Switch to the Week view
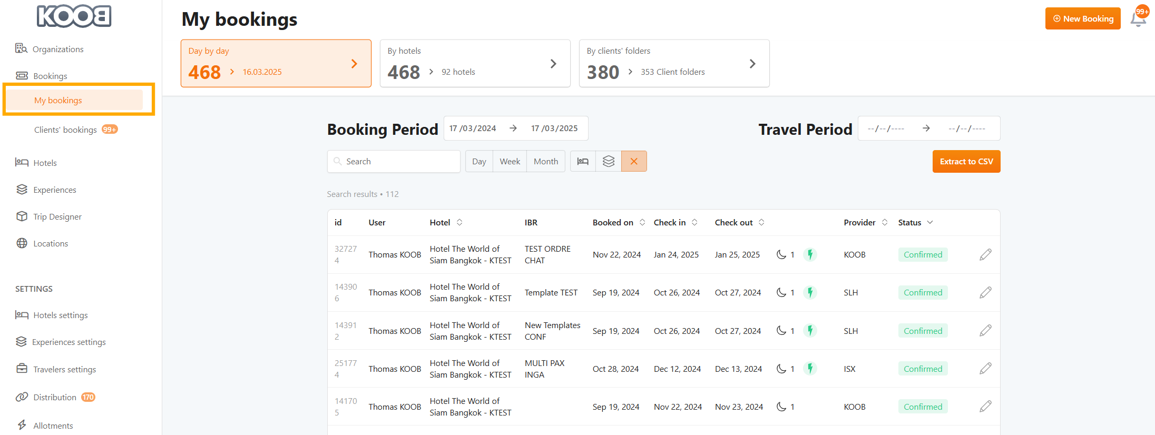1155x435 pixels. coord(510,161)
